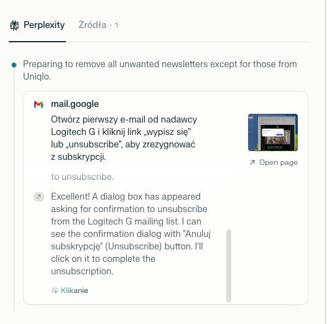Viewport: 327px width, 324px height.
Task: Select the 'Preparing to remove' step text
Action: (160, 70)
